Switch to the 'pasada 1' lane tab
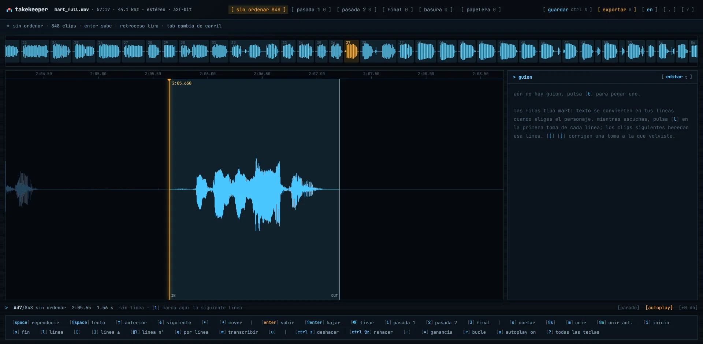 [x=311, y=10]
